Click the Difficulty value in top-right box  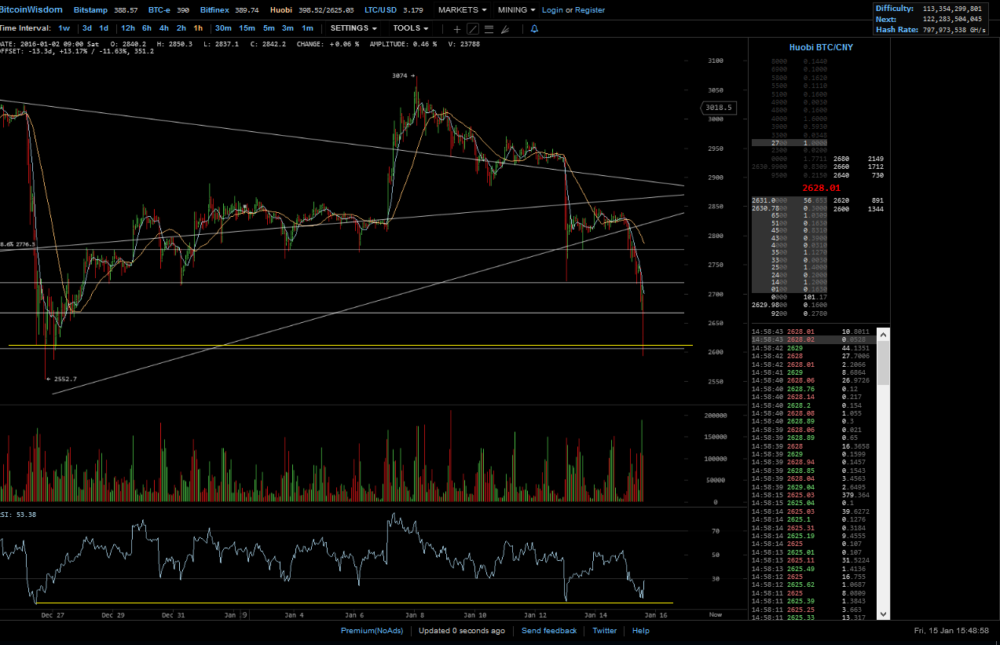click(x=952, y=8)
